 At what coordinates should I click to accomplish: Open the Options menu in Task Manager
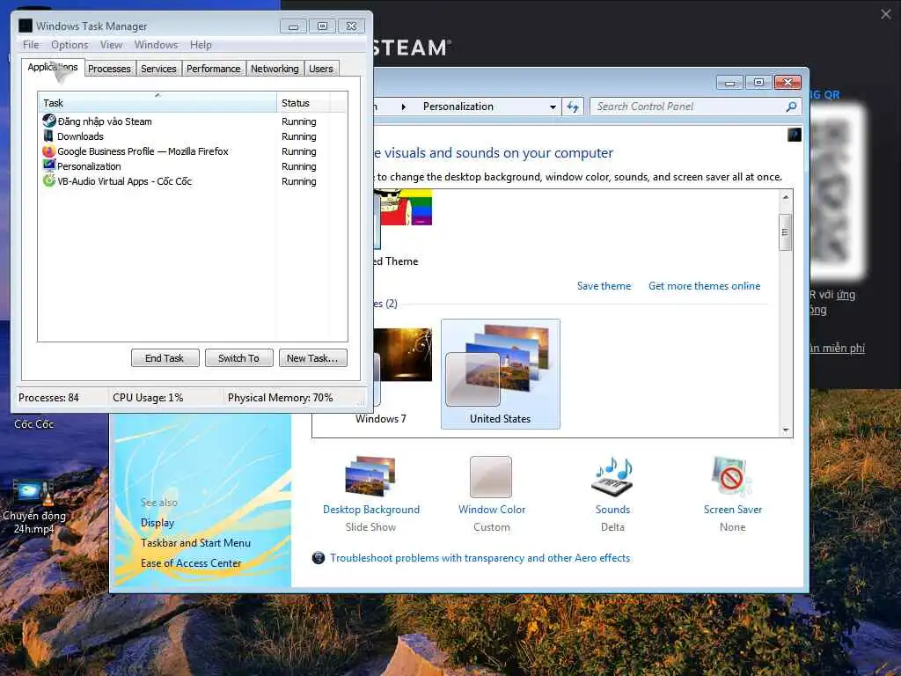70,45
